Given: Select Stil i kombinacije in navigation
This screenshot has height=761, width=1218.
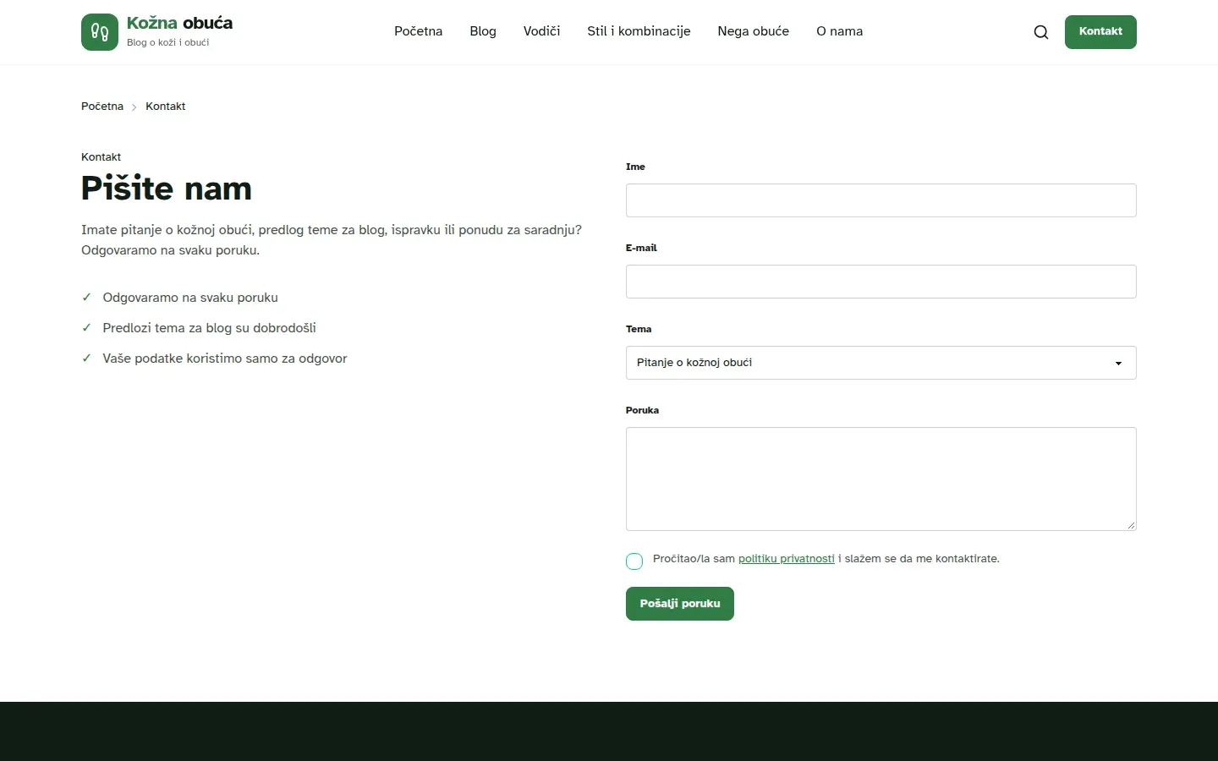Looking at the screenshot, I should [639, 31].
